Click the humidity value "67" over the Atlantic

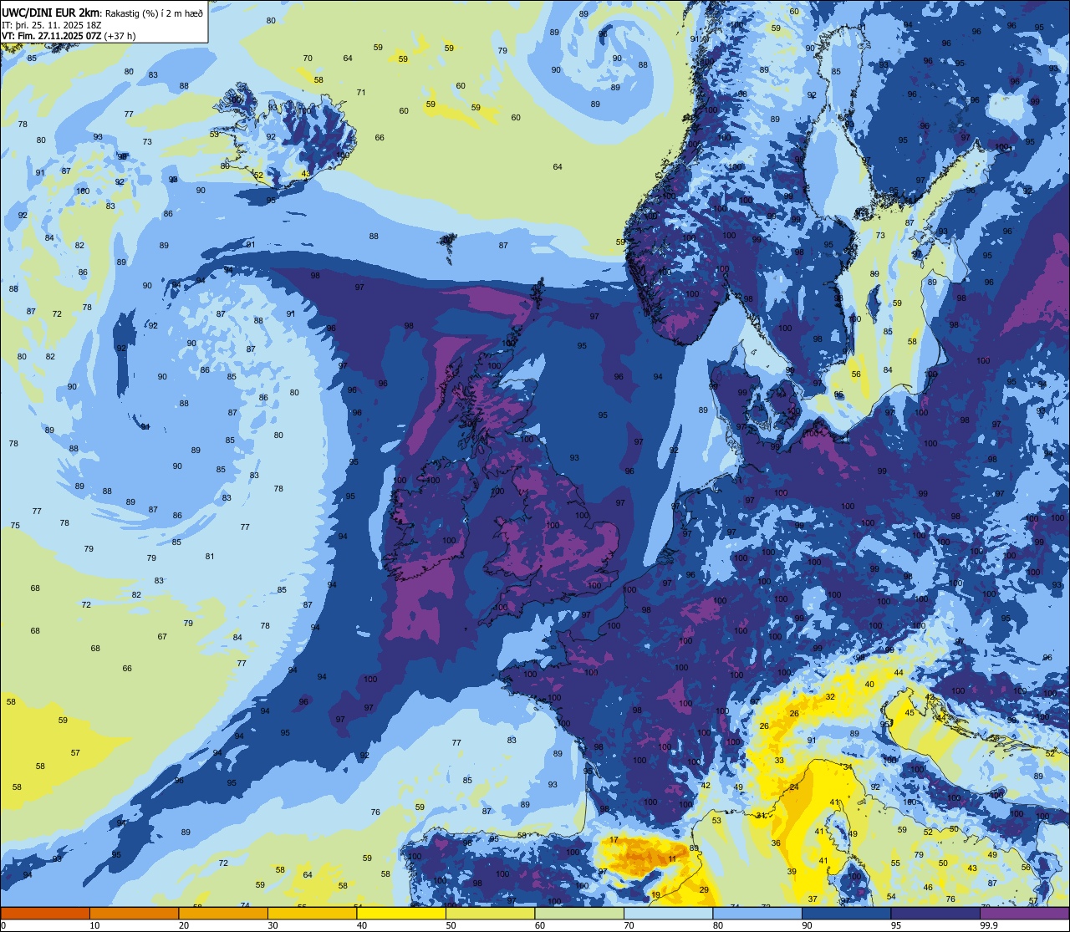pos(162,636)
